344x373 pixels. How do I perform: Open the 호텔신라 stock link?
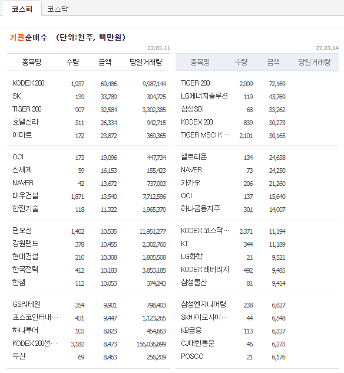(25, 122)
